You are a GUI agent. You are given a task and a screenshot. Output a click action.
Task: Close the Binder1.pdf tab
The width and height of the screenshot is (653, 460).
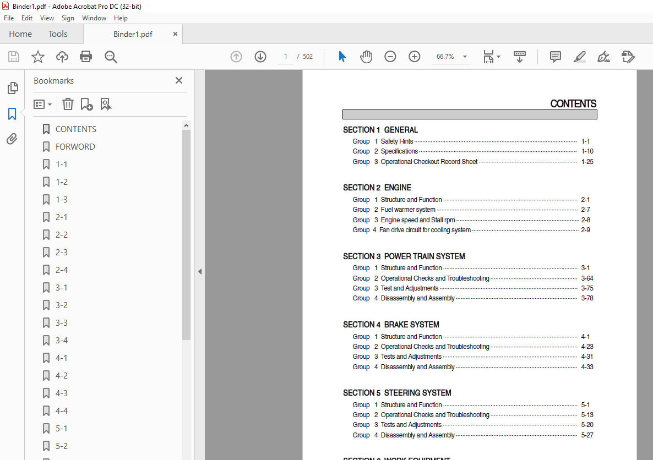(175, 34)
